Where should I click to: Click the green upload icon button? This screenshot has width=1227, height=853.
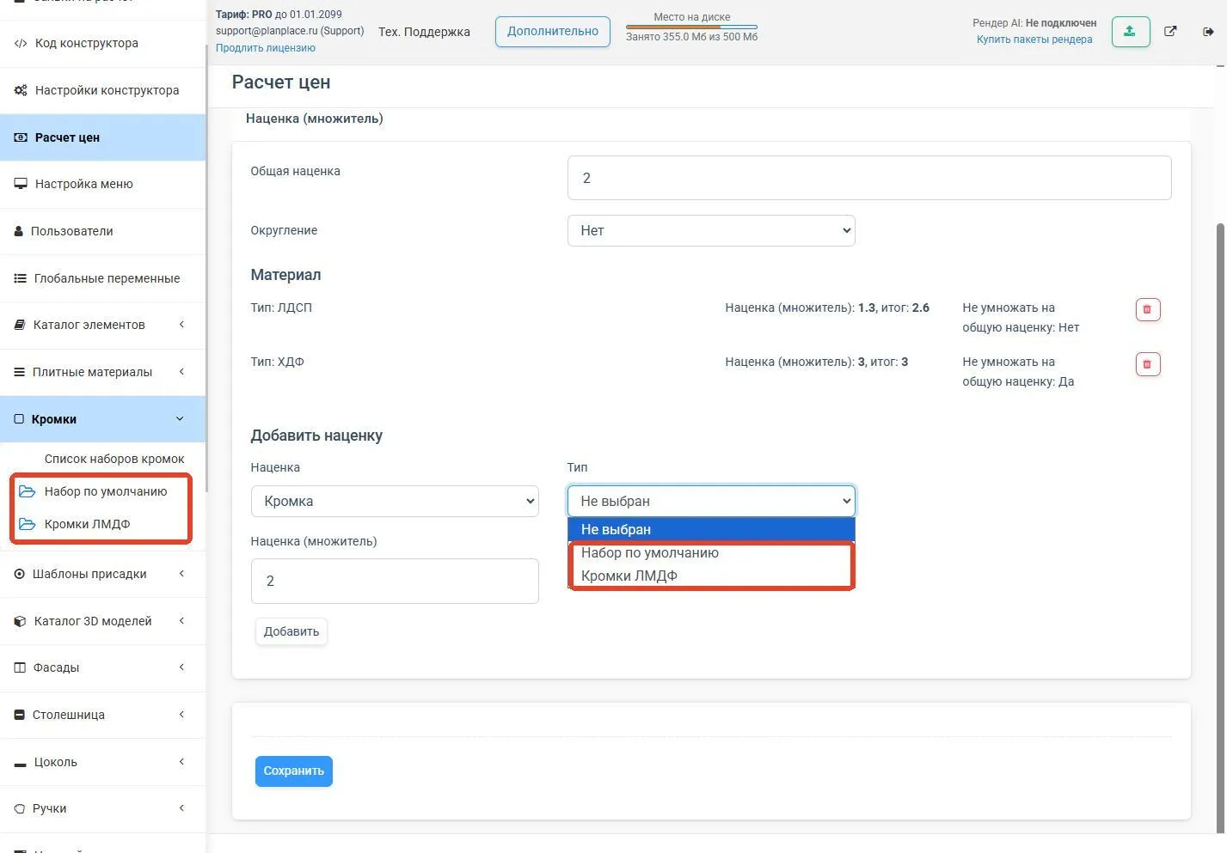(1130, 32)
